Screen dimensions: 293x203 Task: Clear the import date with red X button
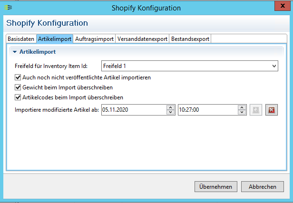(x=272, y=110)
